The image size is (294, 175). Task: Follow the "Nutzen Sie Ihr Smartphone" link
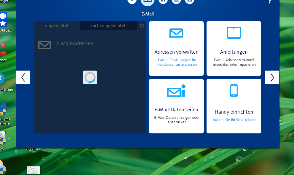click(x=234, y=120)
